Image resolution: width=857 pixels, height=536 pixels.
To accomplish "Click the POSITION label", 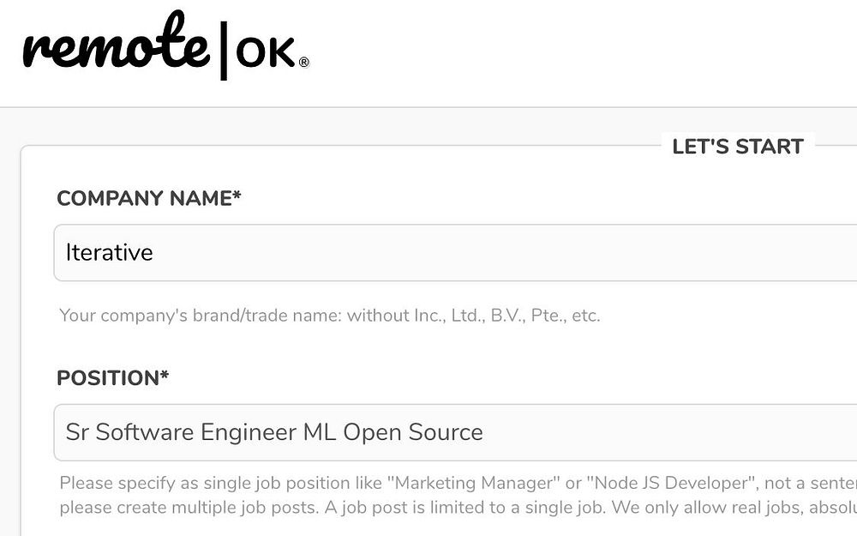I will 107,378.
